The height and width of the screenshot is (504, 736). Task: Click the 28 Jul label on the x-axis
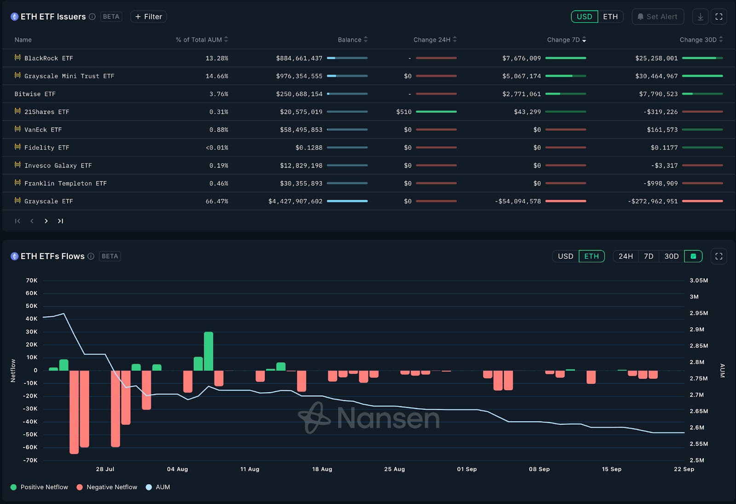[x=105, y=469]
